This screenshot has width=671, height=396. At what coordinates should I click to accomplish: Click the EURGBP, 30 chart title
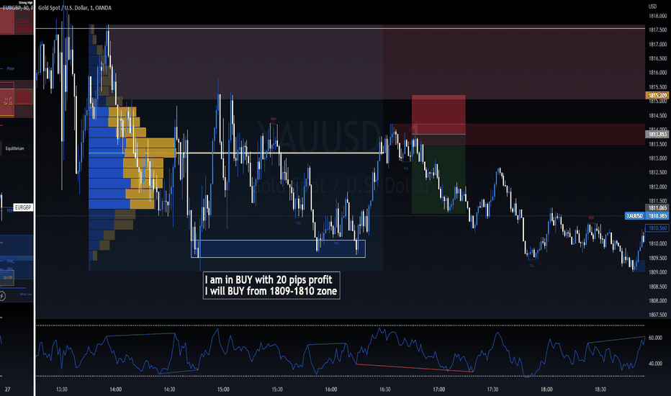pyautogui.click(x=17, y=8)
